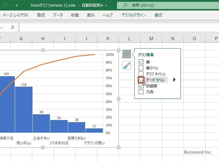Click the insert function fx icon
The image size is (219, 162).
coord(13,27)
